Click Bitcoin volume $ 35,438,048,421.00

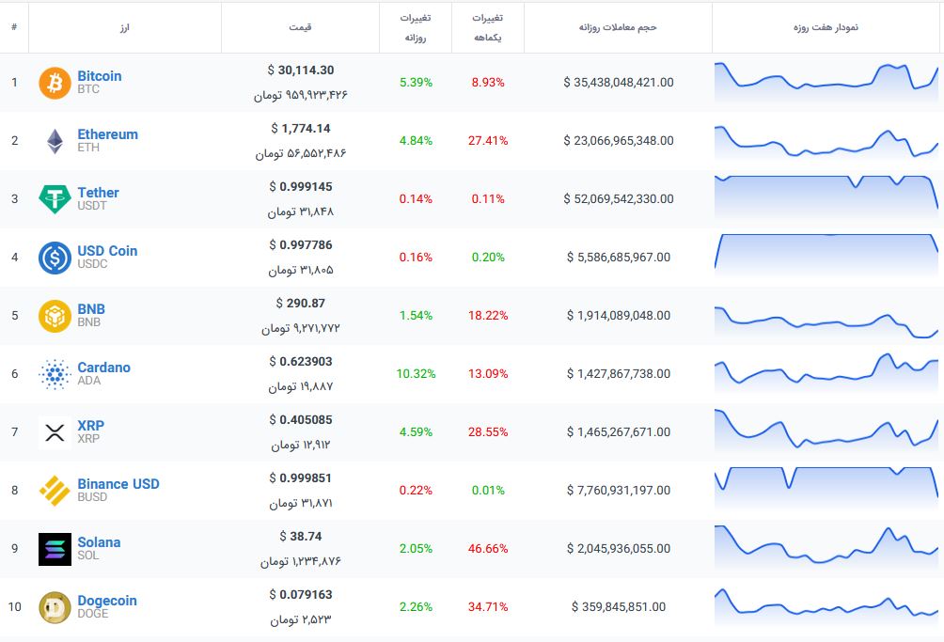[619, 83]
